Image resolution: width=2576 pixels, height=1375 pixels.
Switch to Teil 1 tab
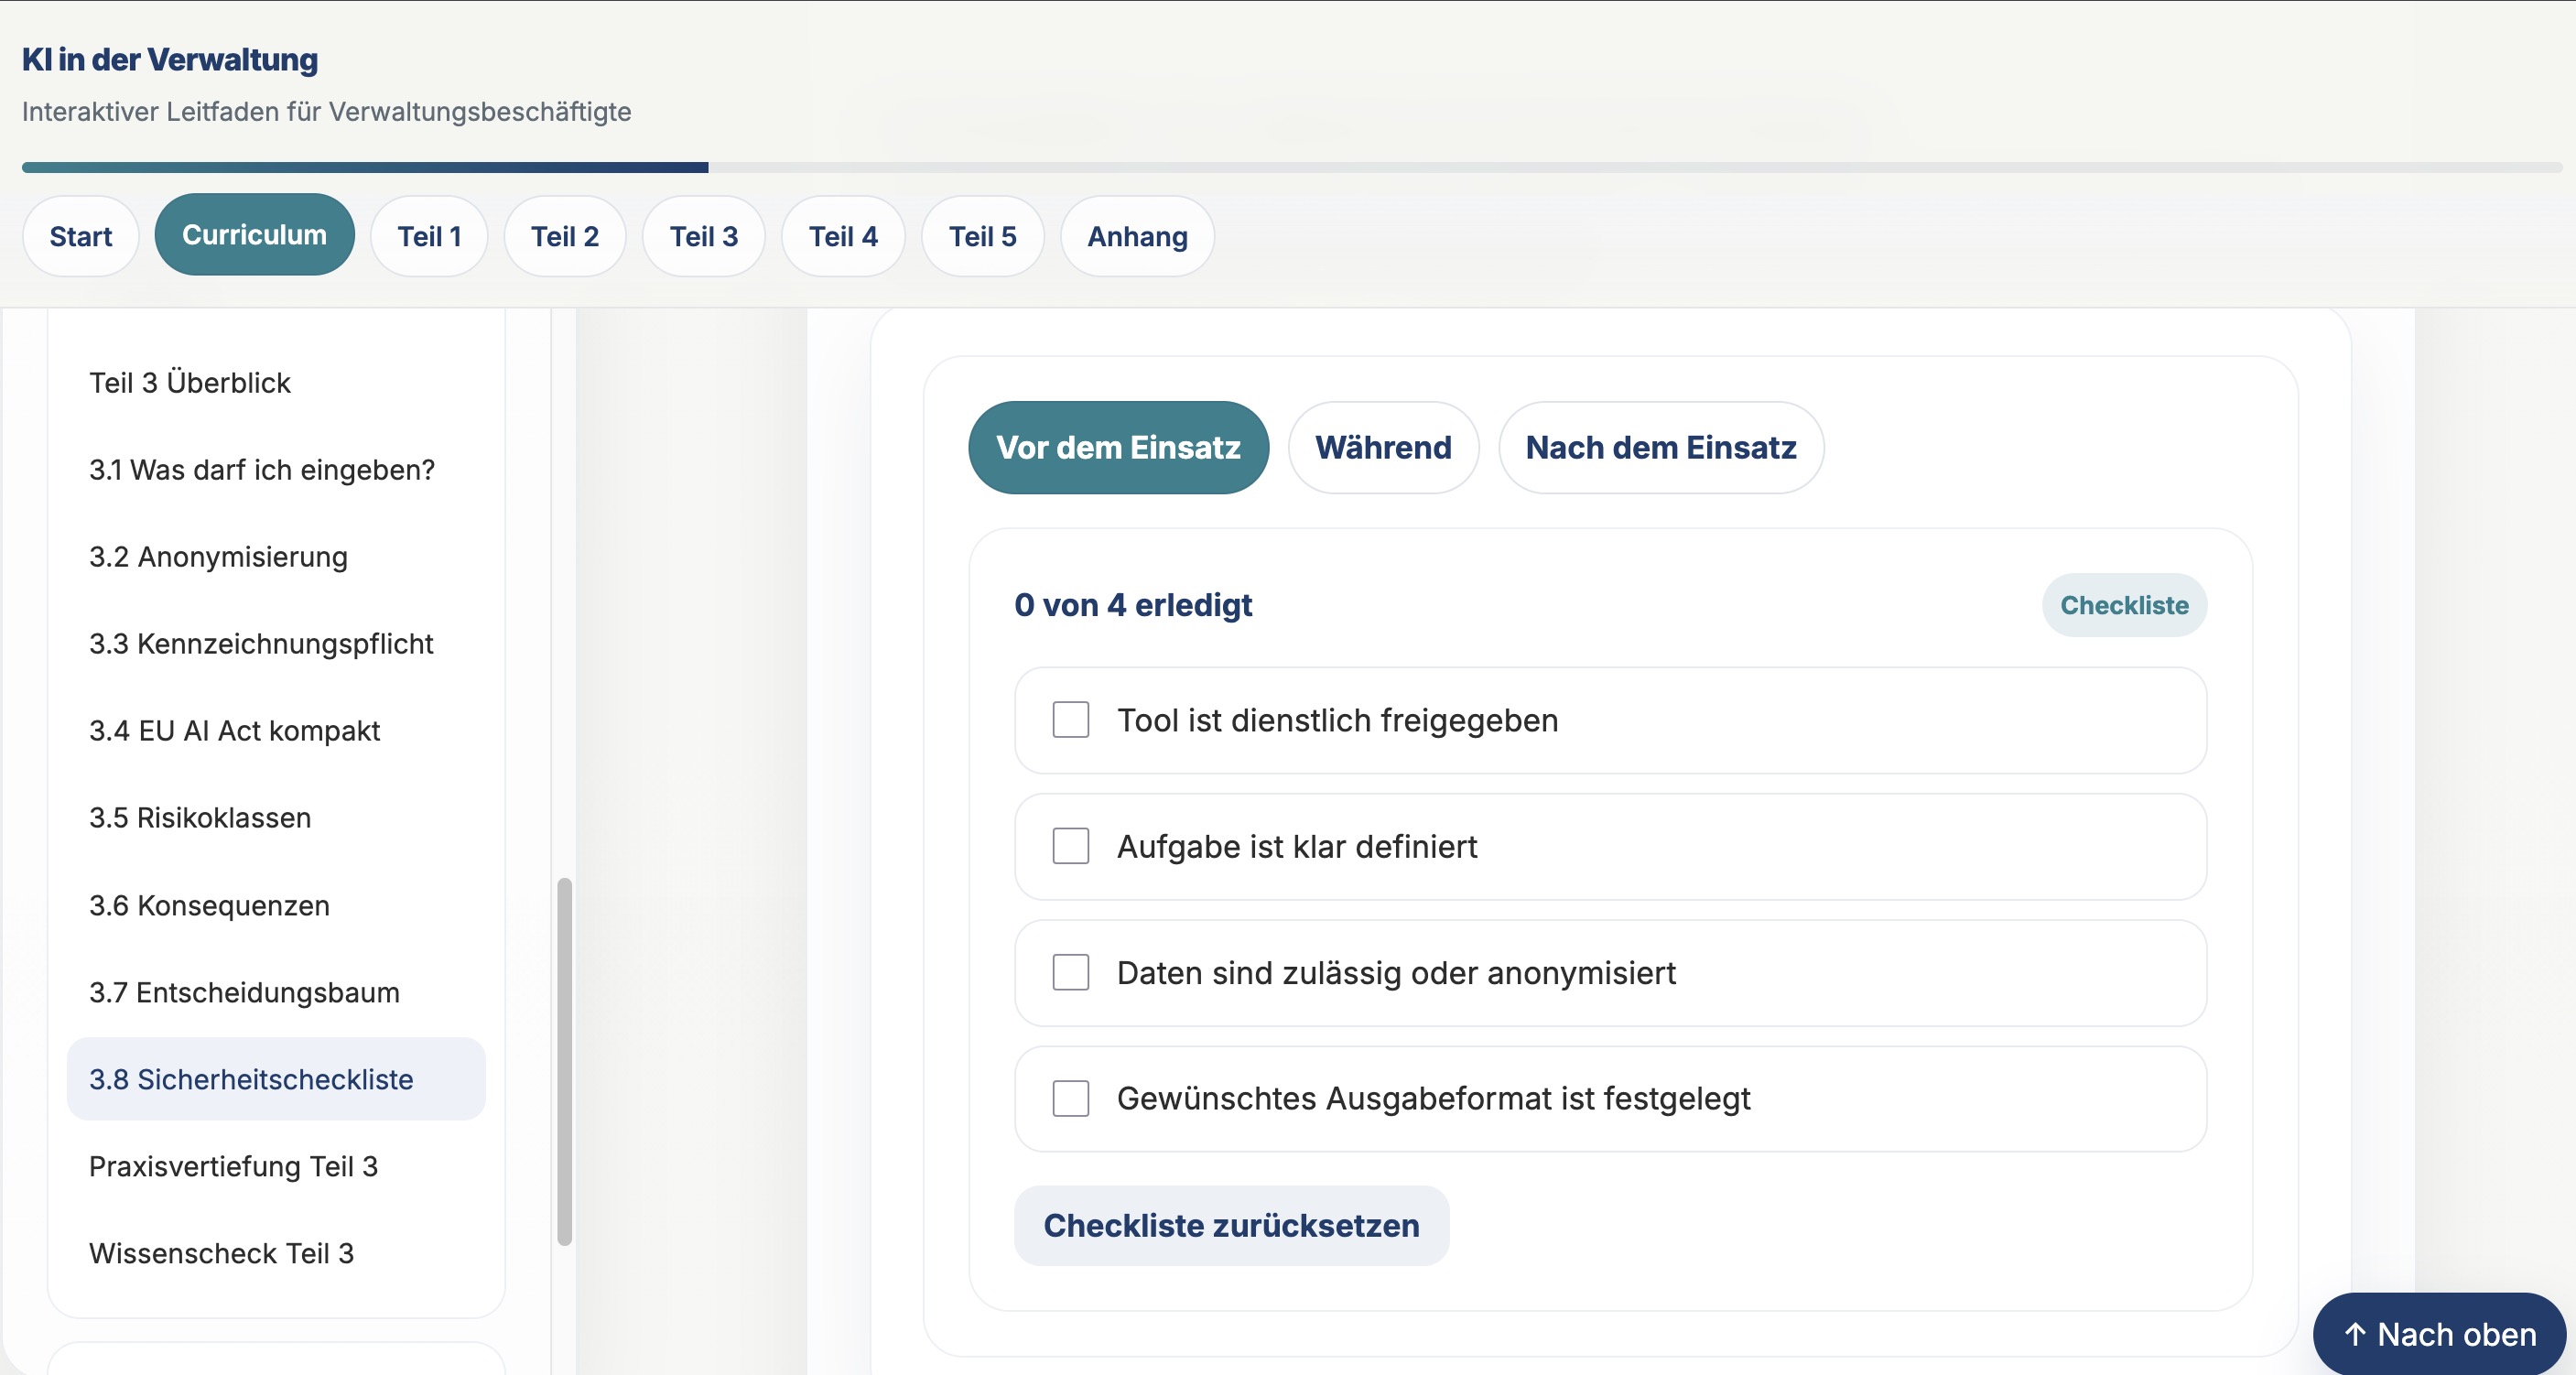coord(429,236)
